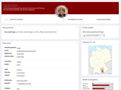Click 'Sub' Neigung value

point(18,89)
